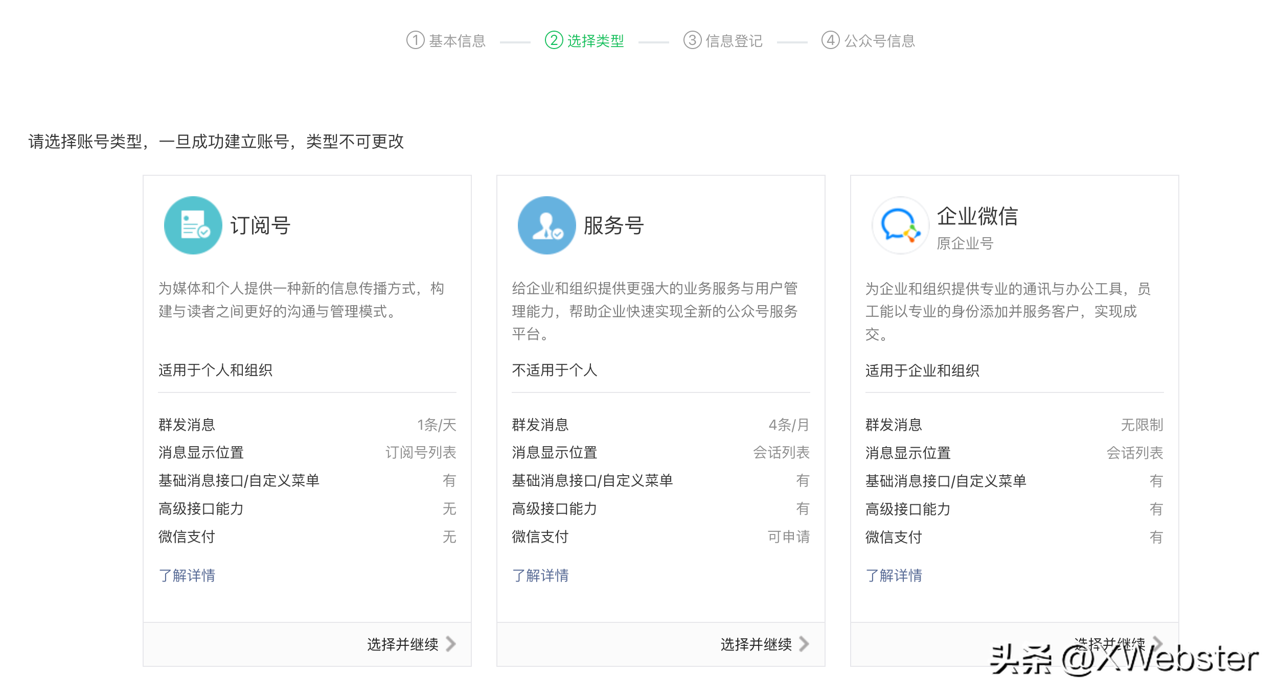Click the 订阅号 teal document icon

click(193, 225)
